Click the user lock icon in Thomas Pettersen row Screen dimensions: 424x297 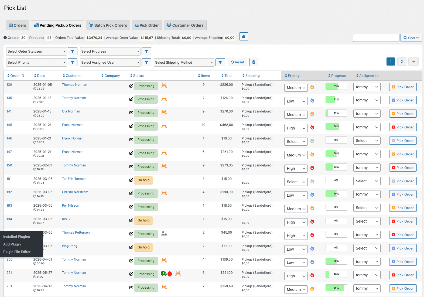164,234
